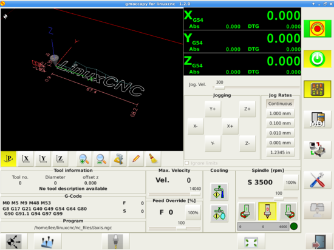Viewport: 334px width, 250px height.
Task: Jog Z+ axis
Action: coord(247,109)
